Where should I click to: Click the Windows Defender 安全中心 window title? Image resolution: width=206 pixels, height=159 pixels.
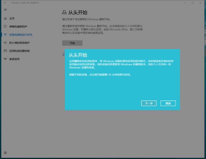pyautogui.click(x=25, y=3)
